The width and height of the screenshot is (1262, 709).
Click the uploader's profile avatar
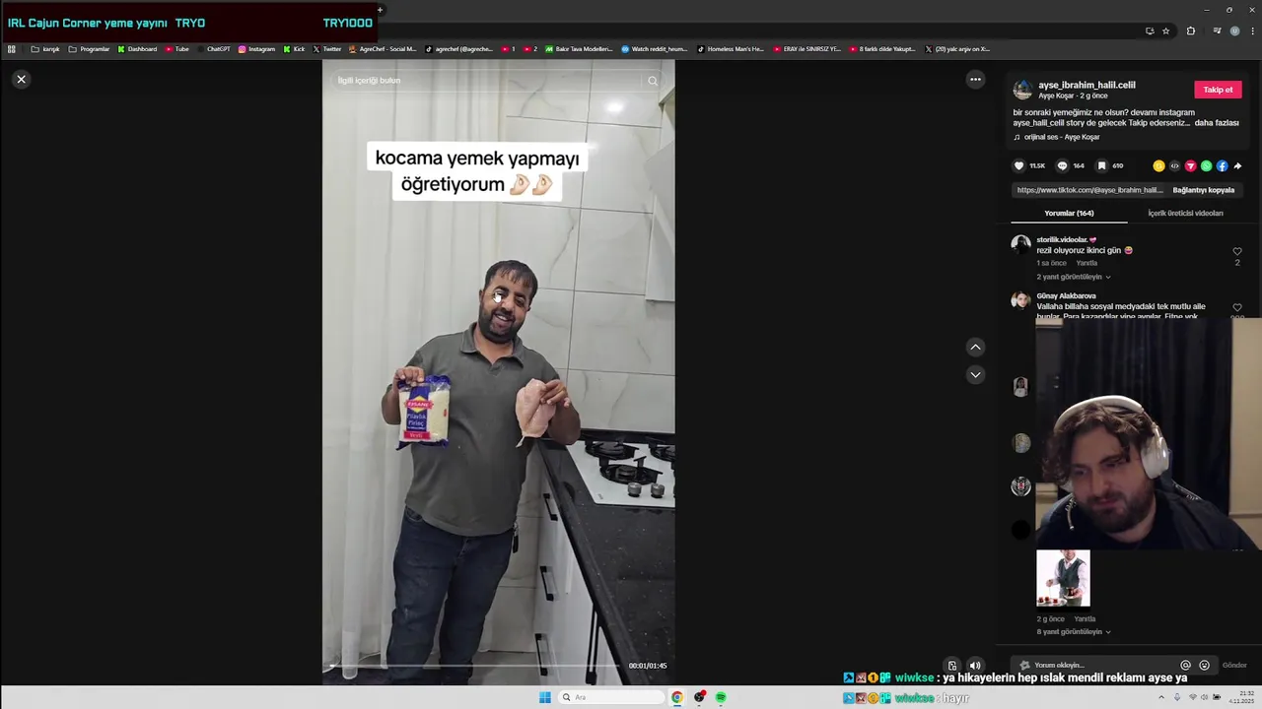click(x=1022, y=90)
